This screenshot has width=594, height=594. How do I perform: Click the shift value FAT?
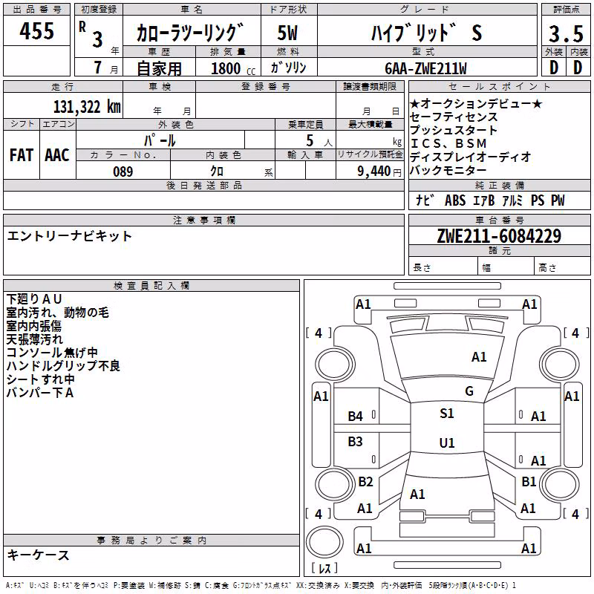[22, 155]
